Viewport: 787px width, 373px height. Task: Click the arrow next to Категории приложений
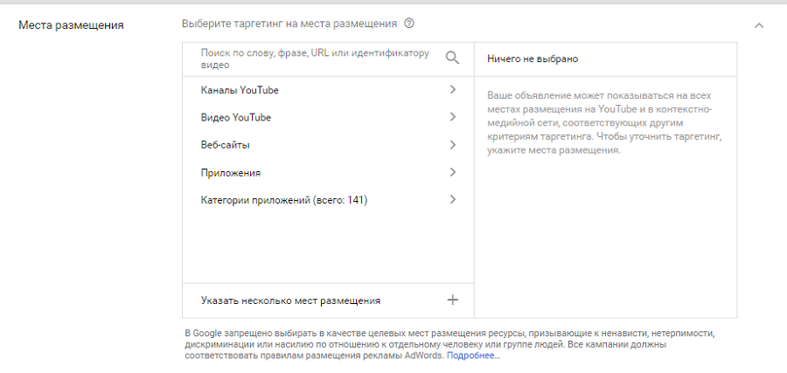pyautogui.click(x=452, y=200)
